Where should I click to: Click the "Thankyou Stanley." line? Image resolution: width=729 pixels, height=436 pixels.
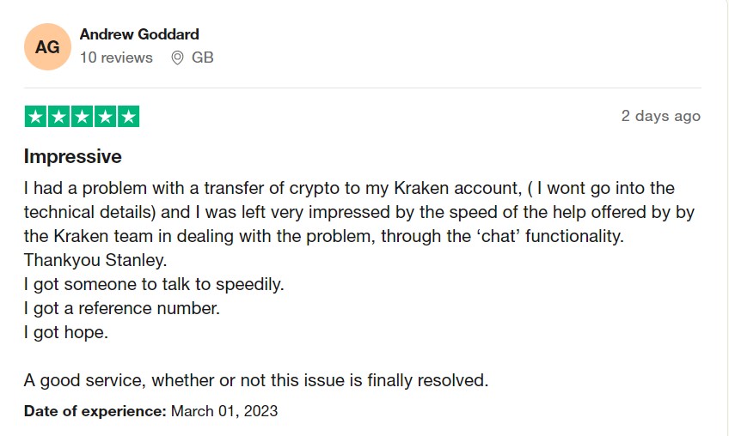pos(95,260)
